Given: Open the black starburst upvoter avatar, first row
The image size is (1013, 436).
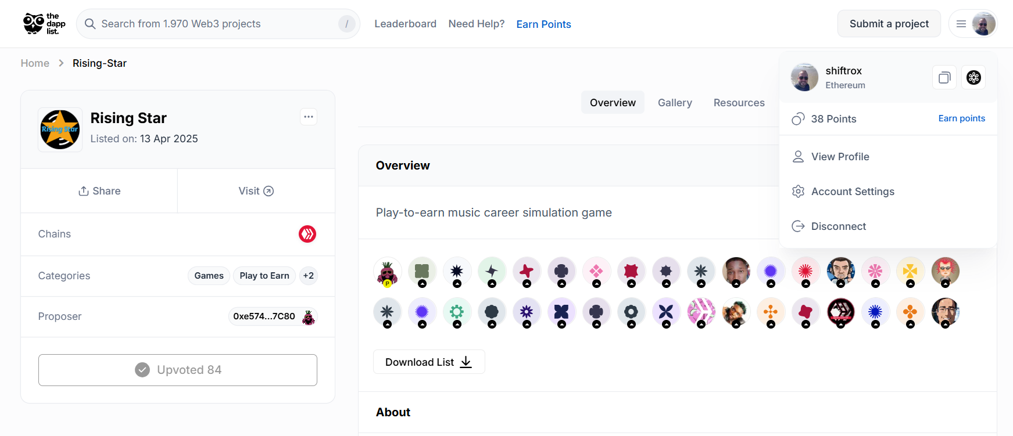Looking at the screenshot, I should pos(457,271).
